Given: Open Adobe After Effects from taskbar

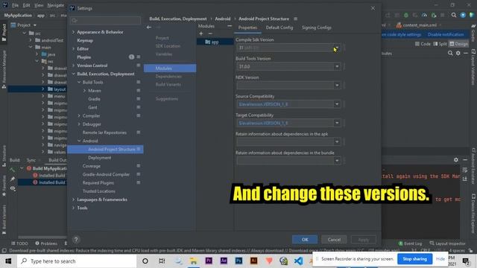Looking at the screenshot, I should click(224, 261).
